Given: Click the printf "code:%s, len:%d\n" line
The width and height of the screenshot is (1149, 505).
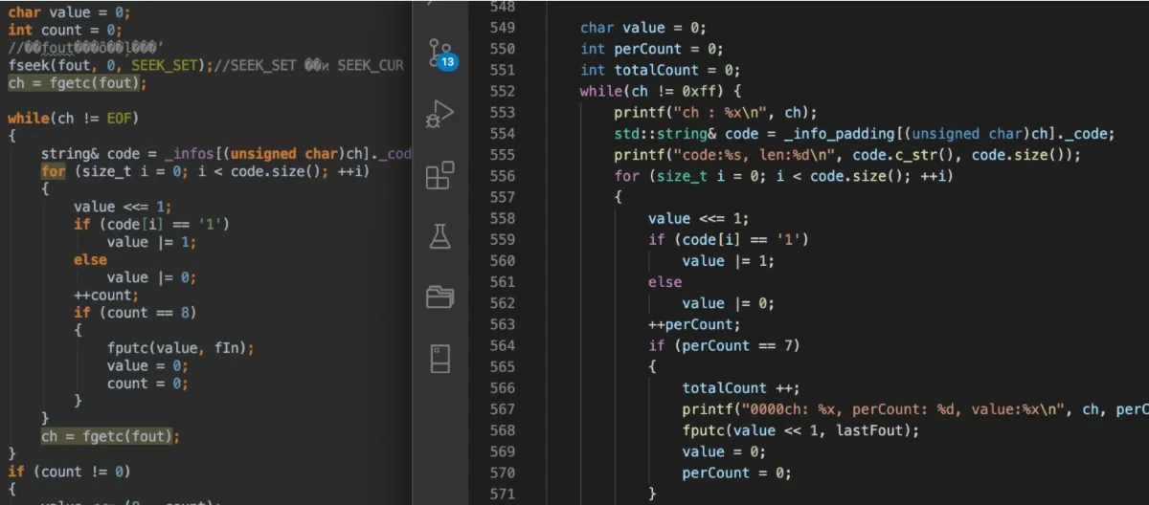Looking at the screenshot, I should [846, 154].
